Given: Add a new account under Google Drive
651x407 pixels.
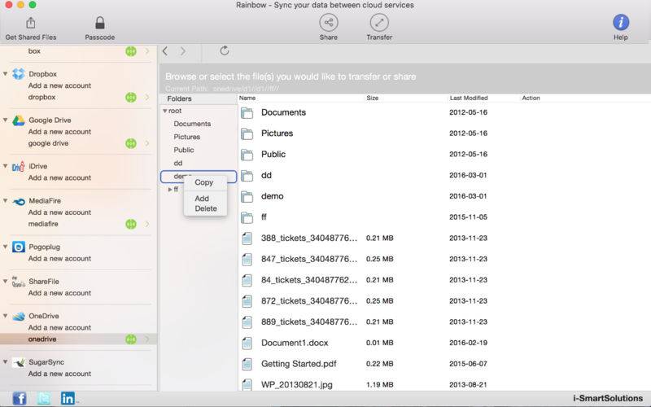Looking at the screenshot, I should [59, 132].
